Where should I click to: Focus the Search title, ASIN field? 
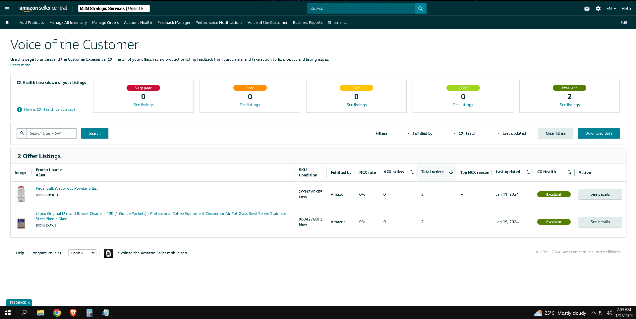[x=51, y=133]
